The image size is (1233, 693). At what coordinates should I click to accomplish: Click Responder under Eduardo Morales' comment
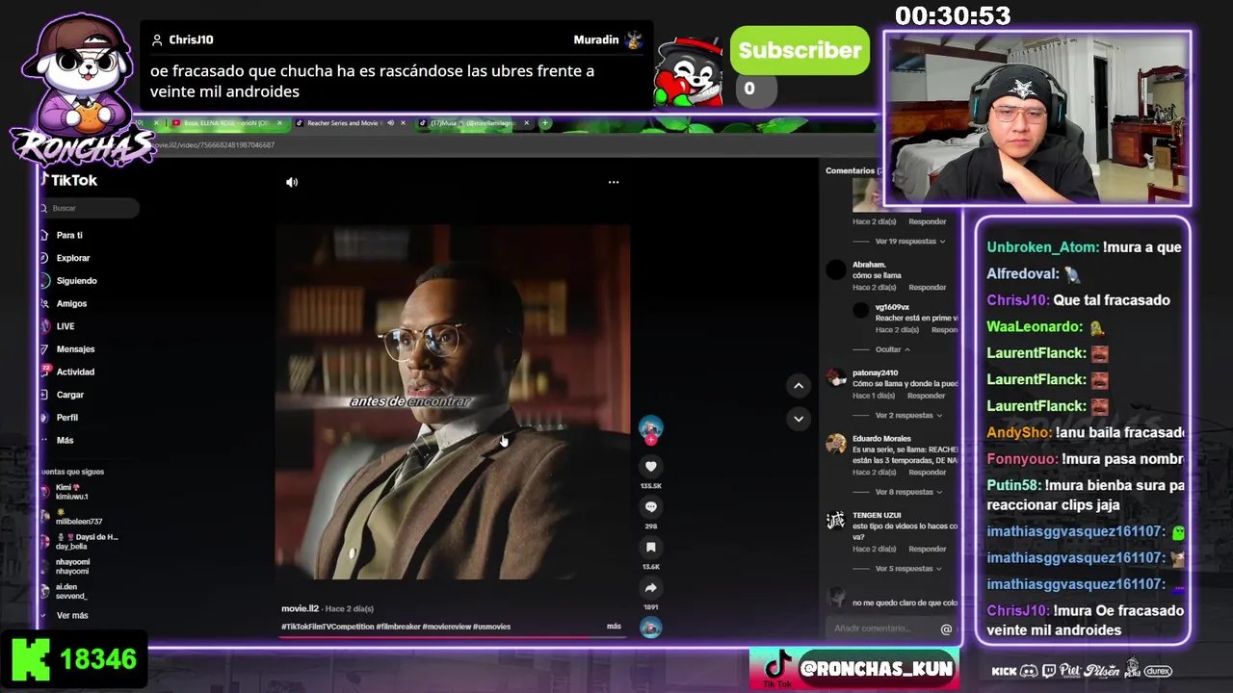(x=928, y=473)
